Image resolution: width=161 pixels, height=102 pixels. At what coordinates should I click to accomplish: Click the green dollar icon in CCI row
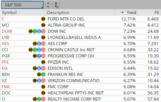pyautogui.click(x=35, y=50)
